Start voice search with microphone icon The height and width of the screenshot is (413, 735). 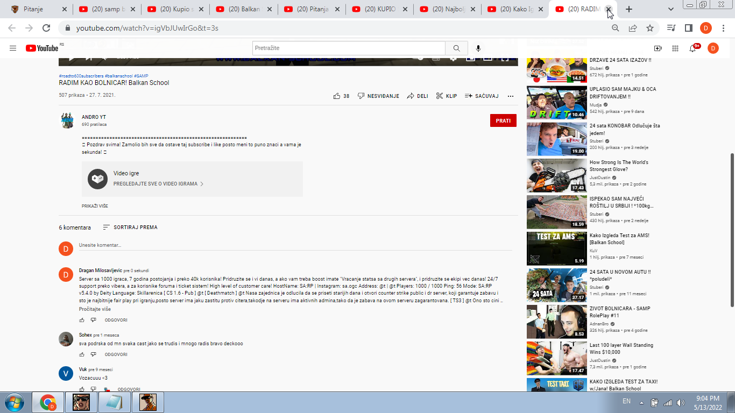pos(478,48)
